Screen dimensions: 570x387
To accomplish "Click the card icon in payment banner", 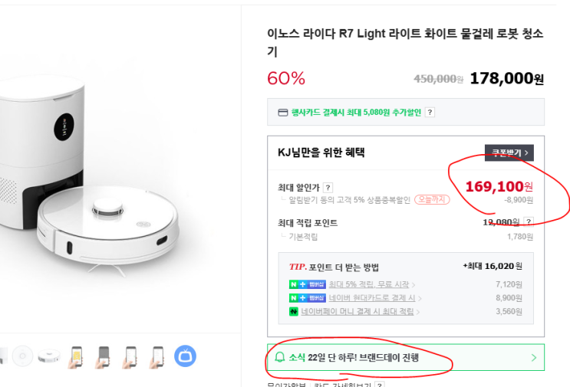I will (x=282, y=113).
